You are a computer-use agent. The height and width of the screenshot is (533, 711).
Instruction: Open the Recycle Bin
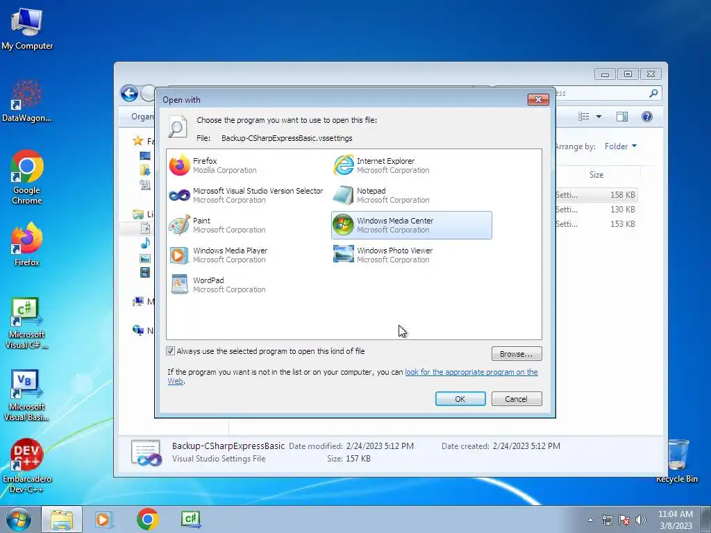click(x=677, y=461)
